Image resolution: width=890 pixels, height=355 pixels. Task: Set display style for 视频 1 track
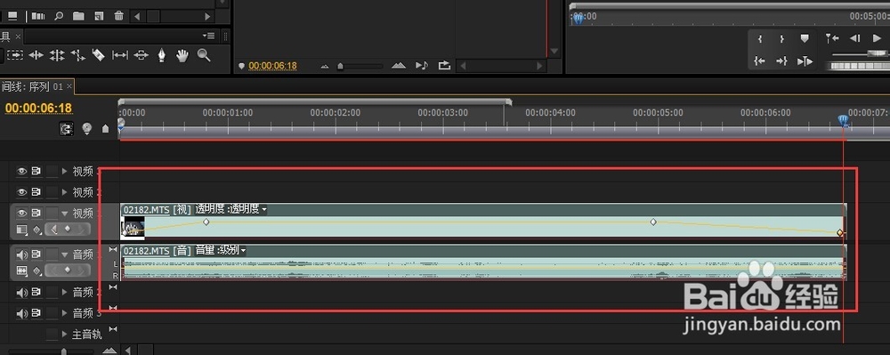(21, 230)
